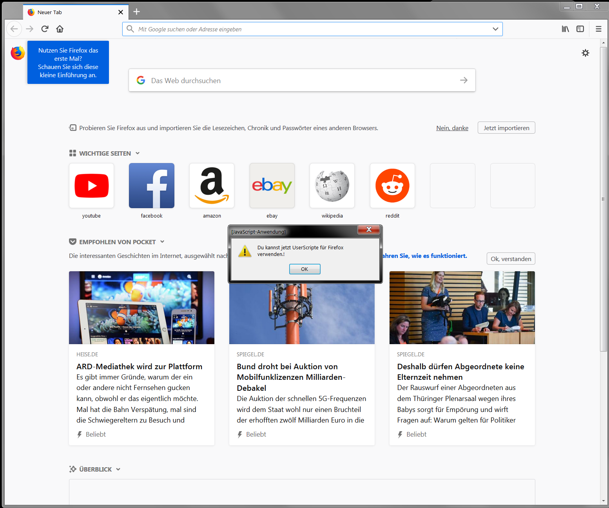The height and width of the screenshot is (508, 609).
Task: Open the Elternzeit article thumbnail image
Action: click(462, 308)
